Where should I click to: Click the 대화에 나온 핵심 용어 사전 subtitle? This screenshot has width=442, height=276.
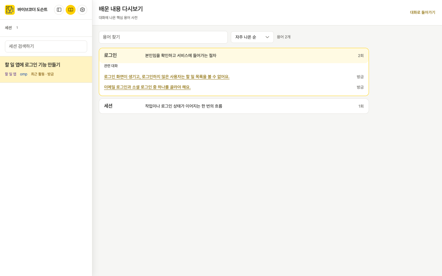[118, 18]
